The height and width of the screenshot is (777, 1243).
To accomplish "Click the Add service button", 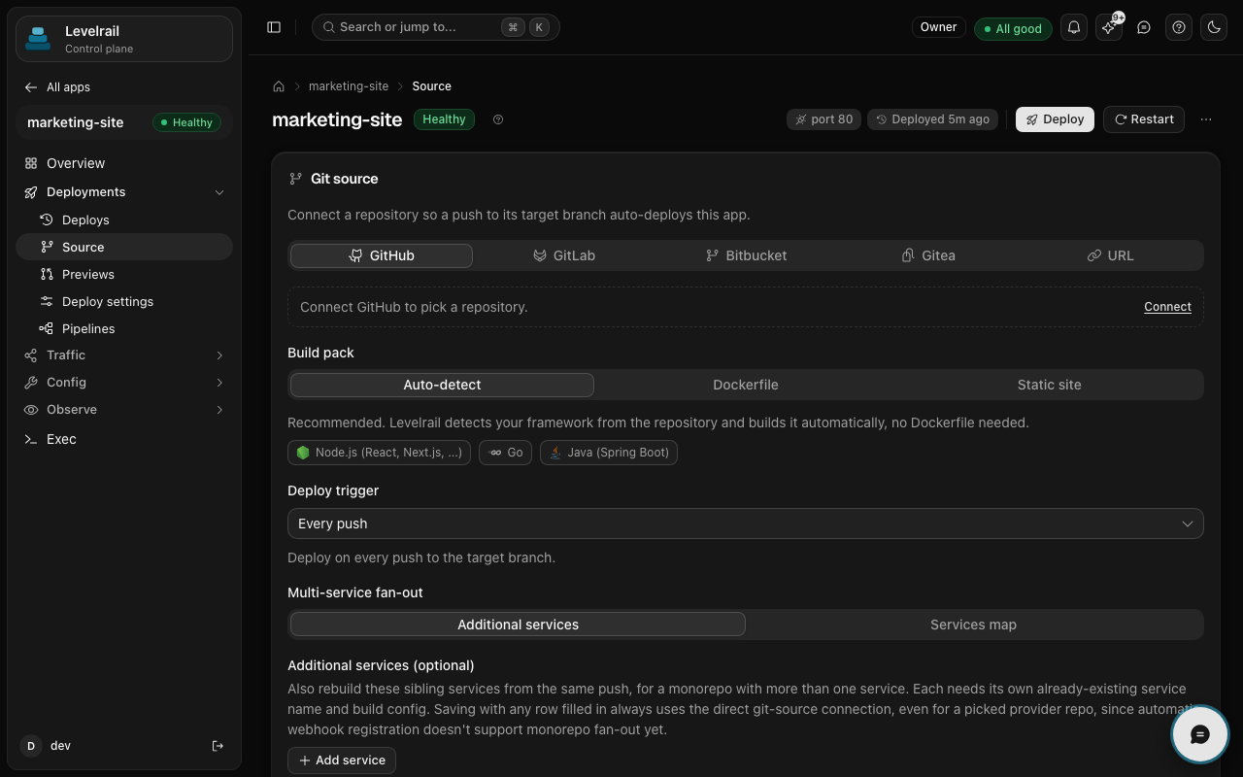I will point(342,760).
